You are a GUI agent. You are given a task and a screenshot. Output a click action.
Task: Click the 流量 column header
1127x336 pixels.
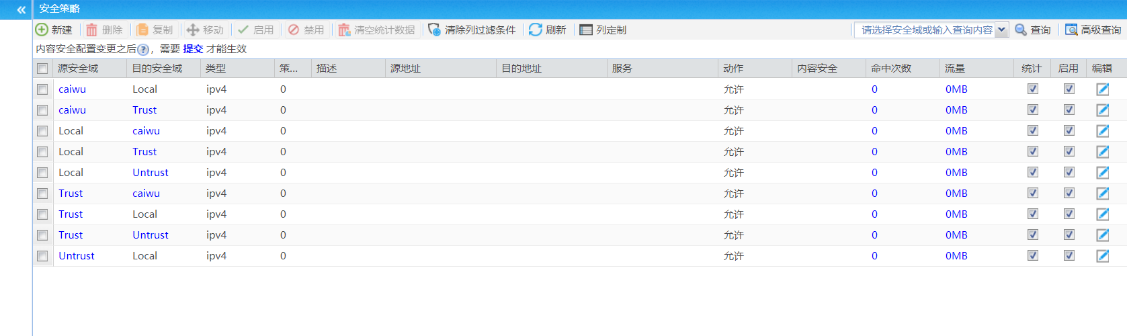(976, 69)
